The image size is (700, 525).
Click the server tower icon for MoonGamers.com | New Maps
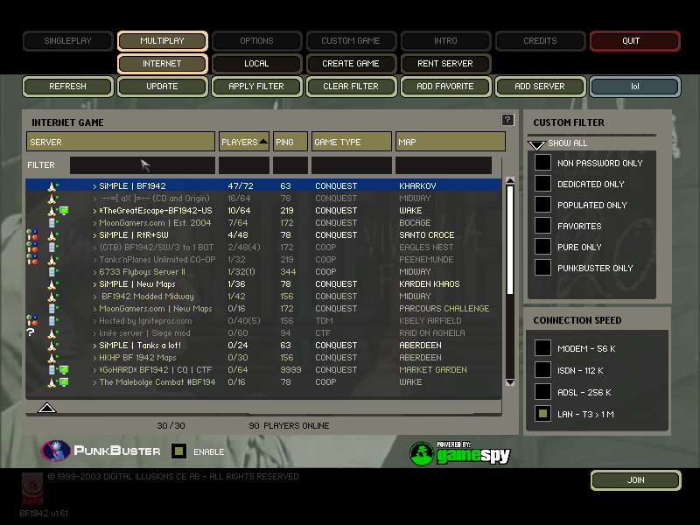pyautogui.click(x=52, y=309)
